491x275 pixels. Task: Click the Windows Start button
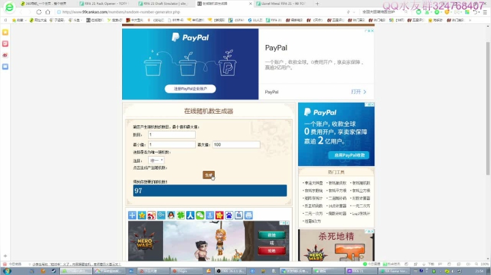[x=7, y=271]
